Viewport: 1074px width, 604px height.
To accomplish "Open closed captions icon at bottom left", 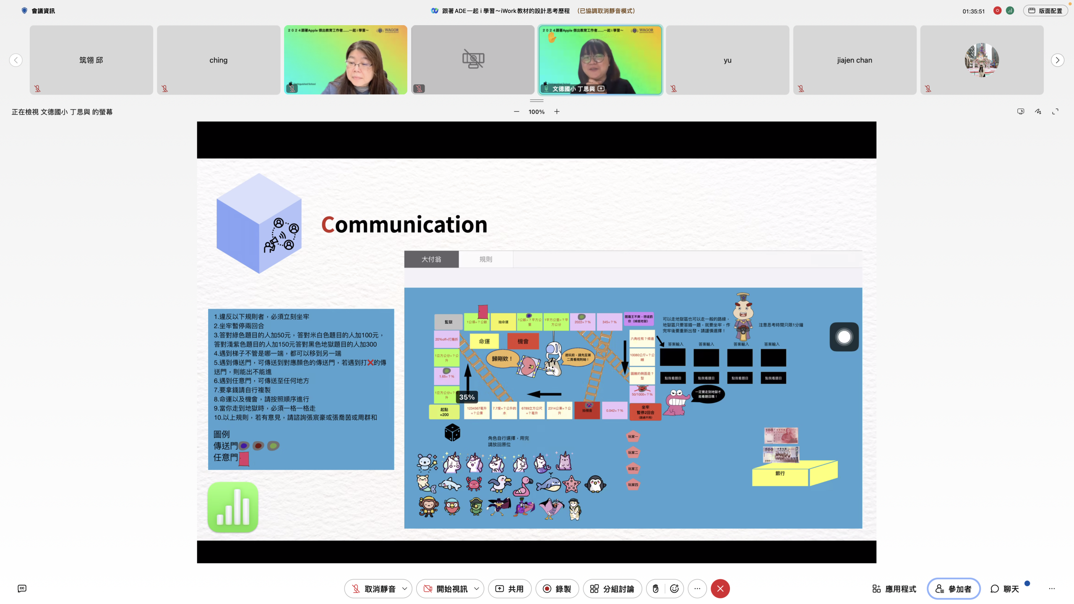I will point(22,588).
